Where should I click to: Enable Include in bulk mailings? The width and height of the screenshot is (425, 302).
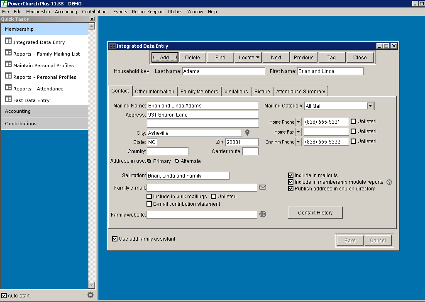pos(149,196)
